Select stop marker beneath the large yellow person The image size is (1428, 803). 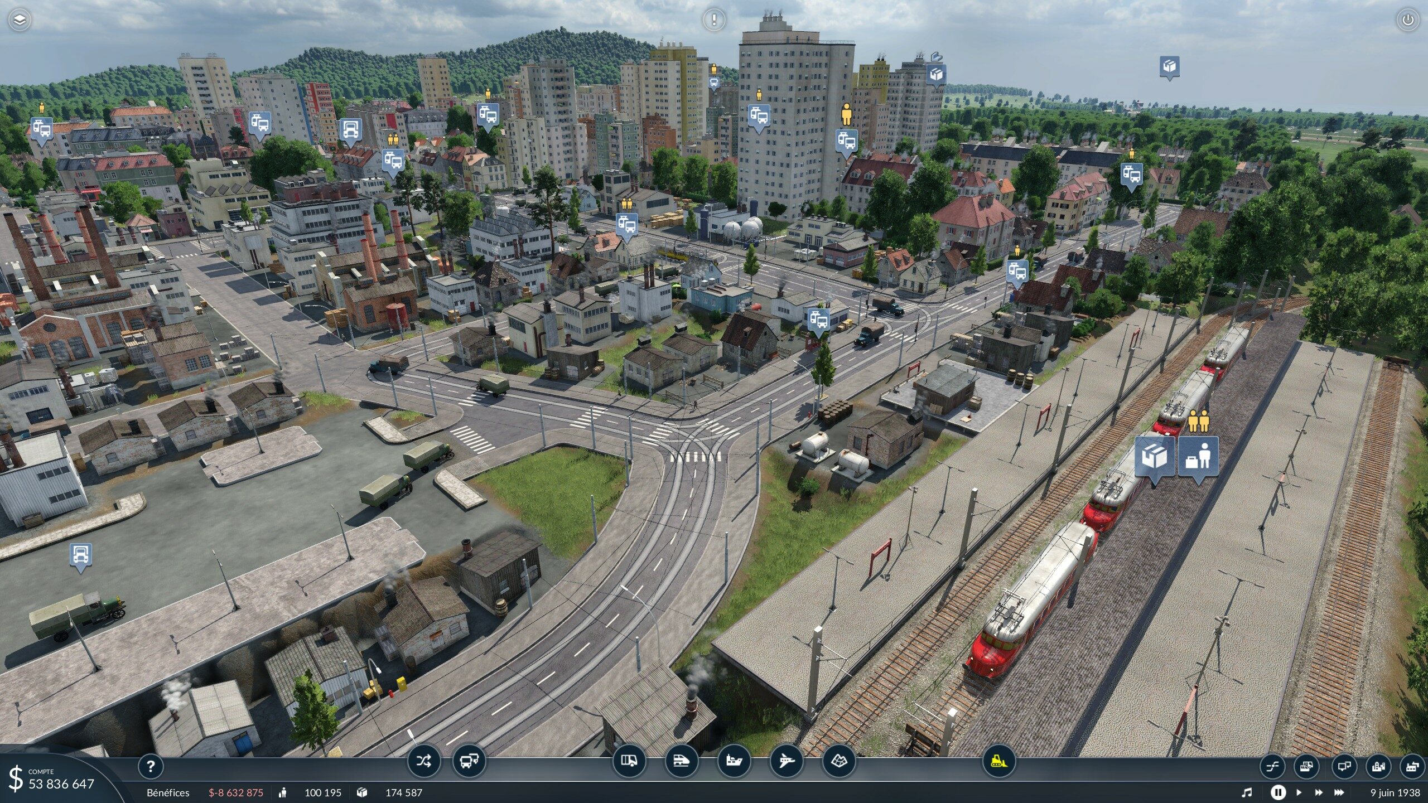[x=846, y=142]
